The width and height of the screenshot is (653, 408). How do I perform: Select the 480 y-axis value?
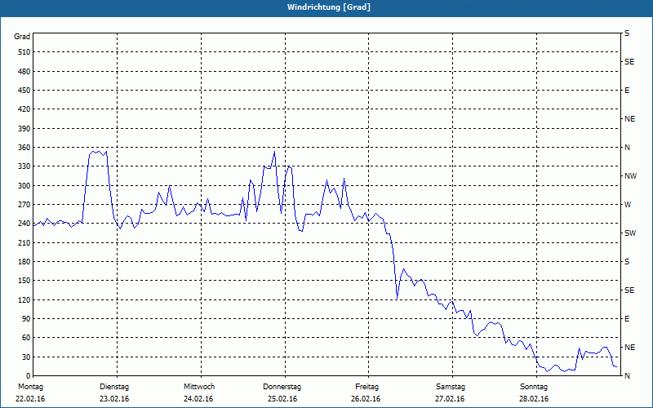coord(24,72)
